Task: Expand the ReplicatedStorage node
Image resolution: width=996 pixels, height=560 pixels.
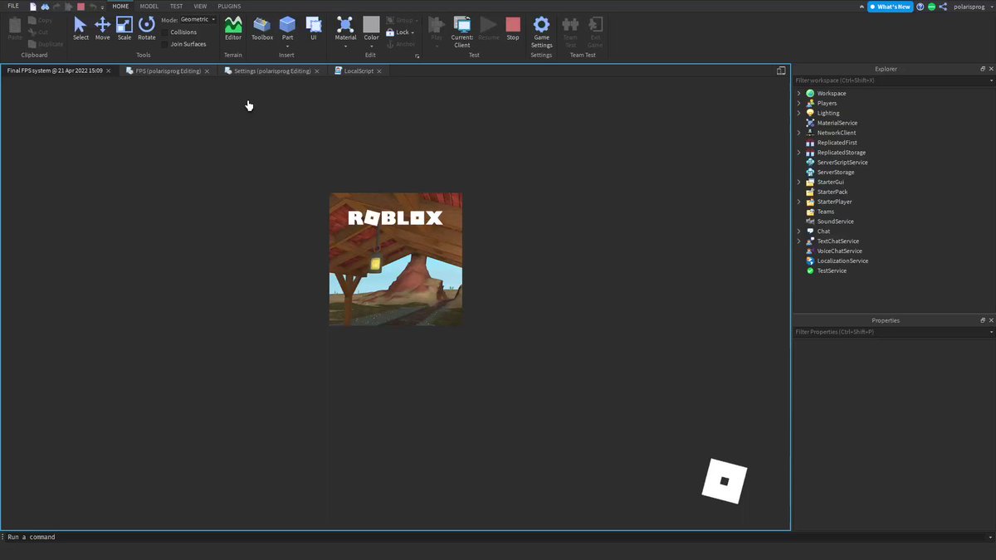Action: click(799, 153)
